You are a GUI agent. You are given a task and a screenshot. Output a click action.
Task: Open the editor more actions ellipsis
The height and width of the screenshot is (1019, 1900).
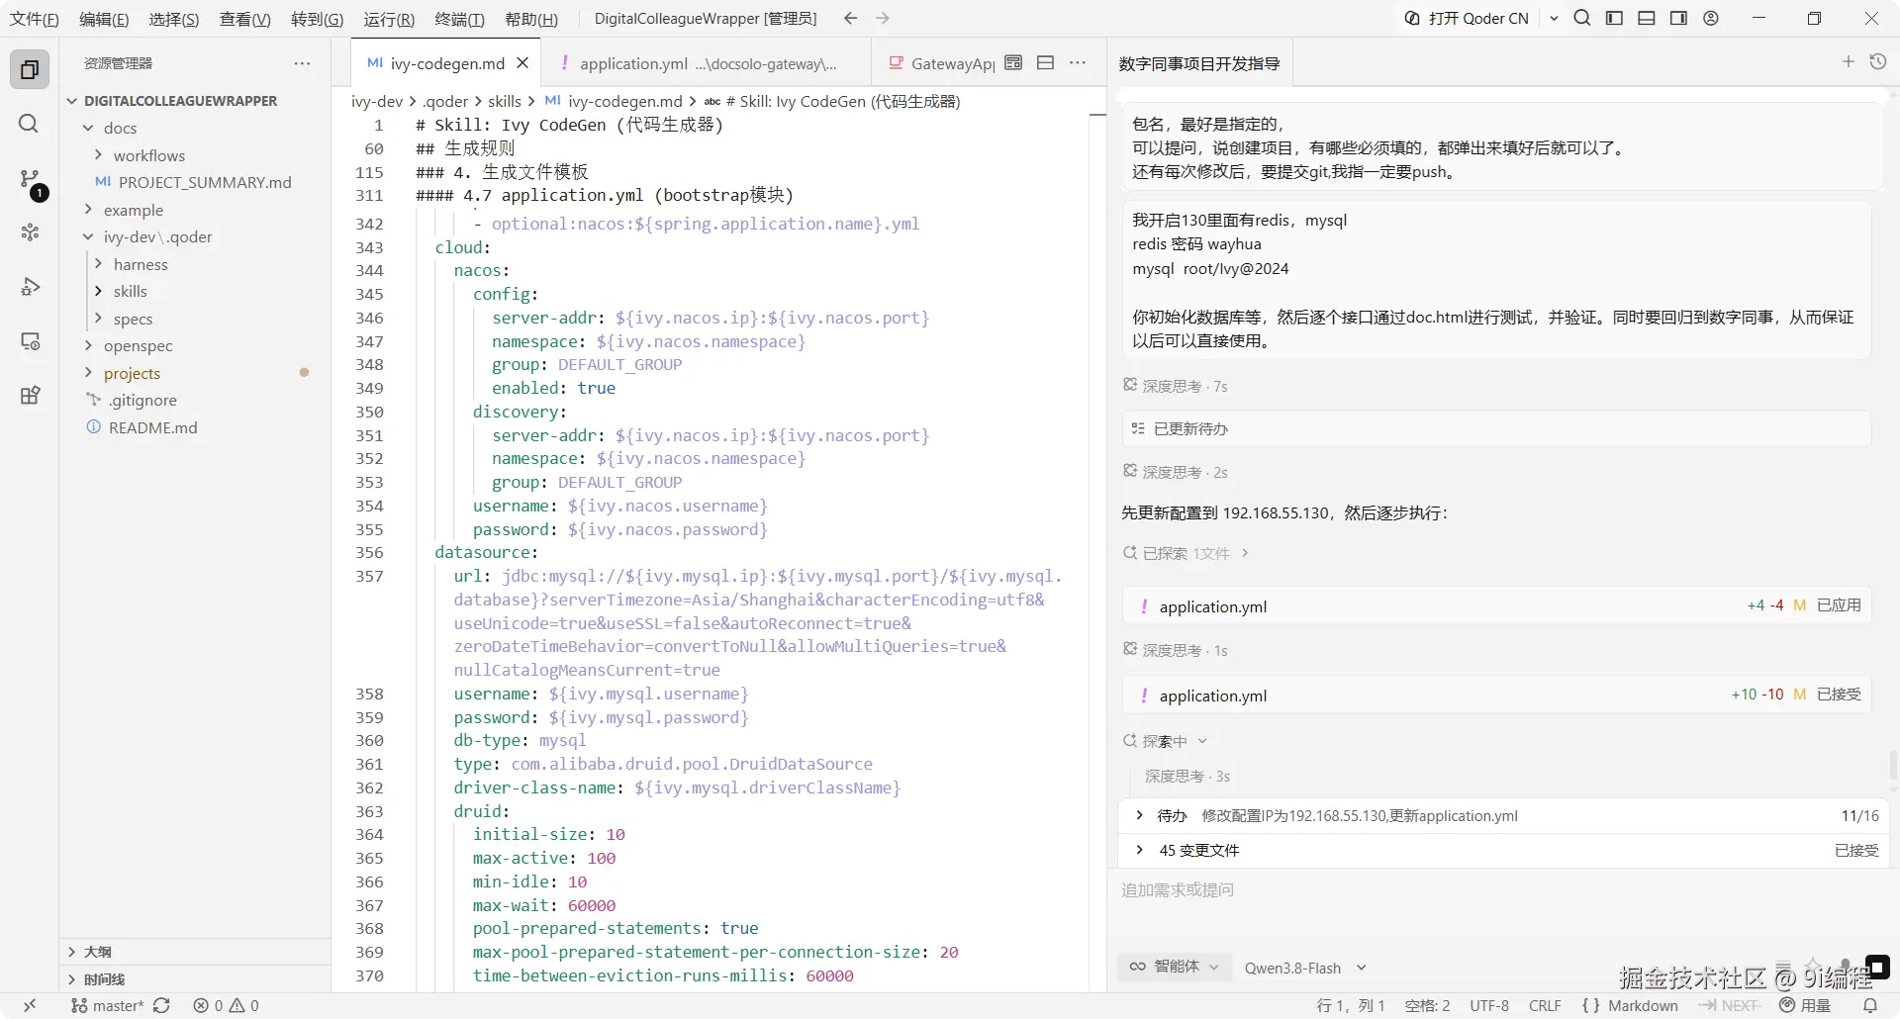pos(1078,62)
